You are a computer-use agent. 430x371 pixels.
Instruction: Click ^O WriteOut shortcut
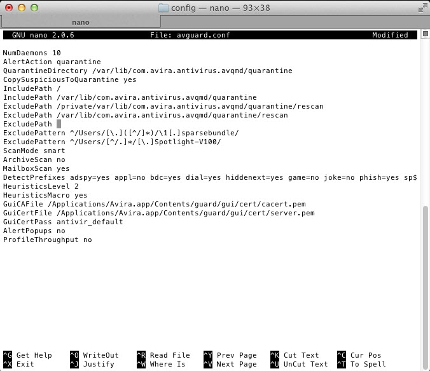pos(94,355)
